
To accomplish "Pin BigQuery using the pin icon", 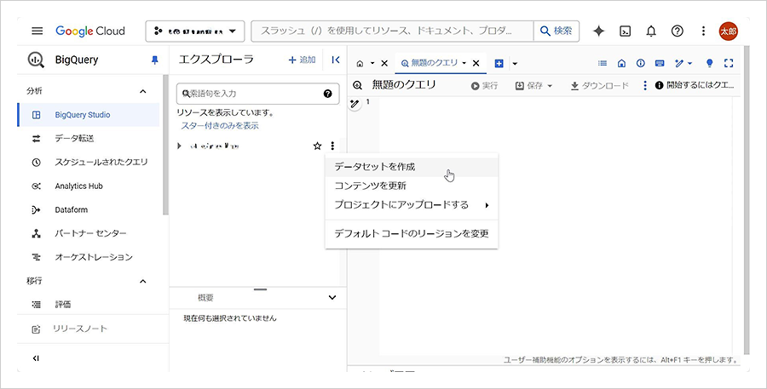I will pyautogui.click(x=154, y=60).
